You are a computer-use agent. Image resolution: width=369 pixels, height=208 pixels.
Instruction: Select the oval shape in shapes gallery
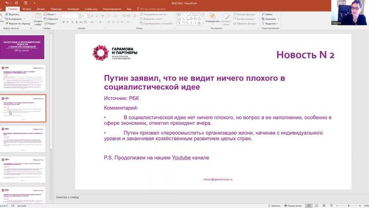click(x=195, y=14)
